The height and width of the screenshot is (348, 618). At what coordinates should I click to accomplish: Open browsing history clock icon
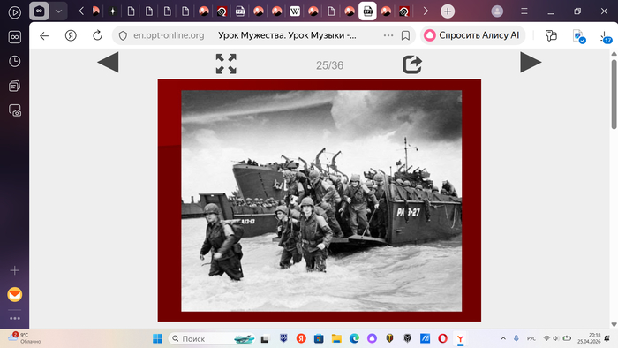15,62
